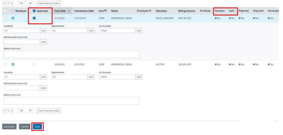283x135 pixels.
Task: Click the Split X icon for Hilton row
Action: [230, 64]
